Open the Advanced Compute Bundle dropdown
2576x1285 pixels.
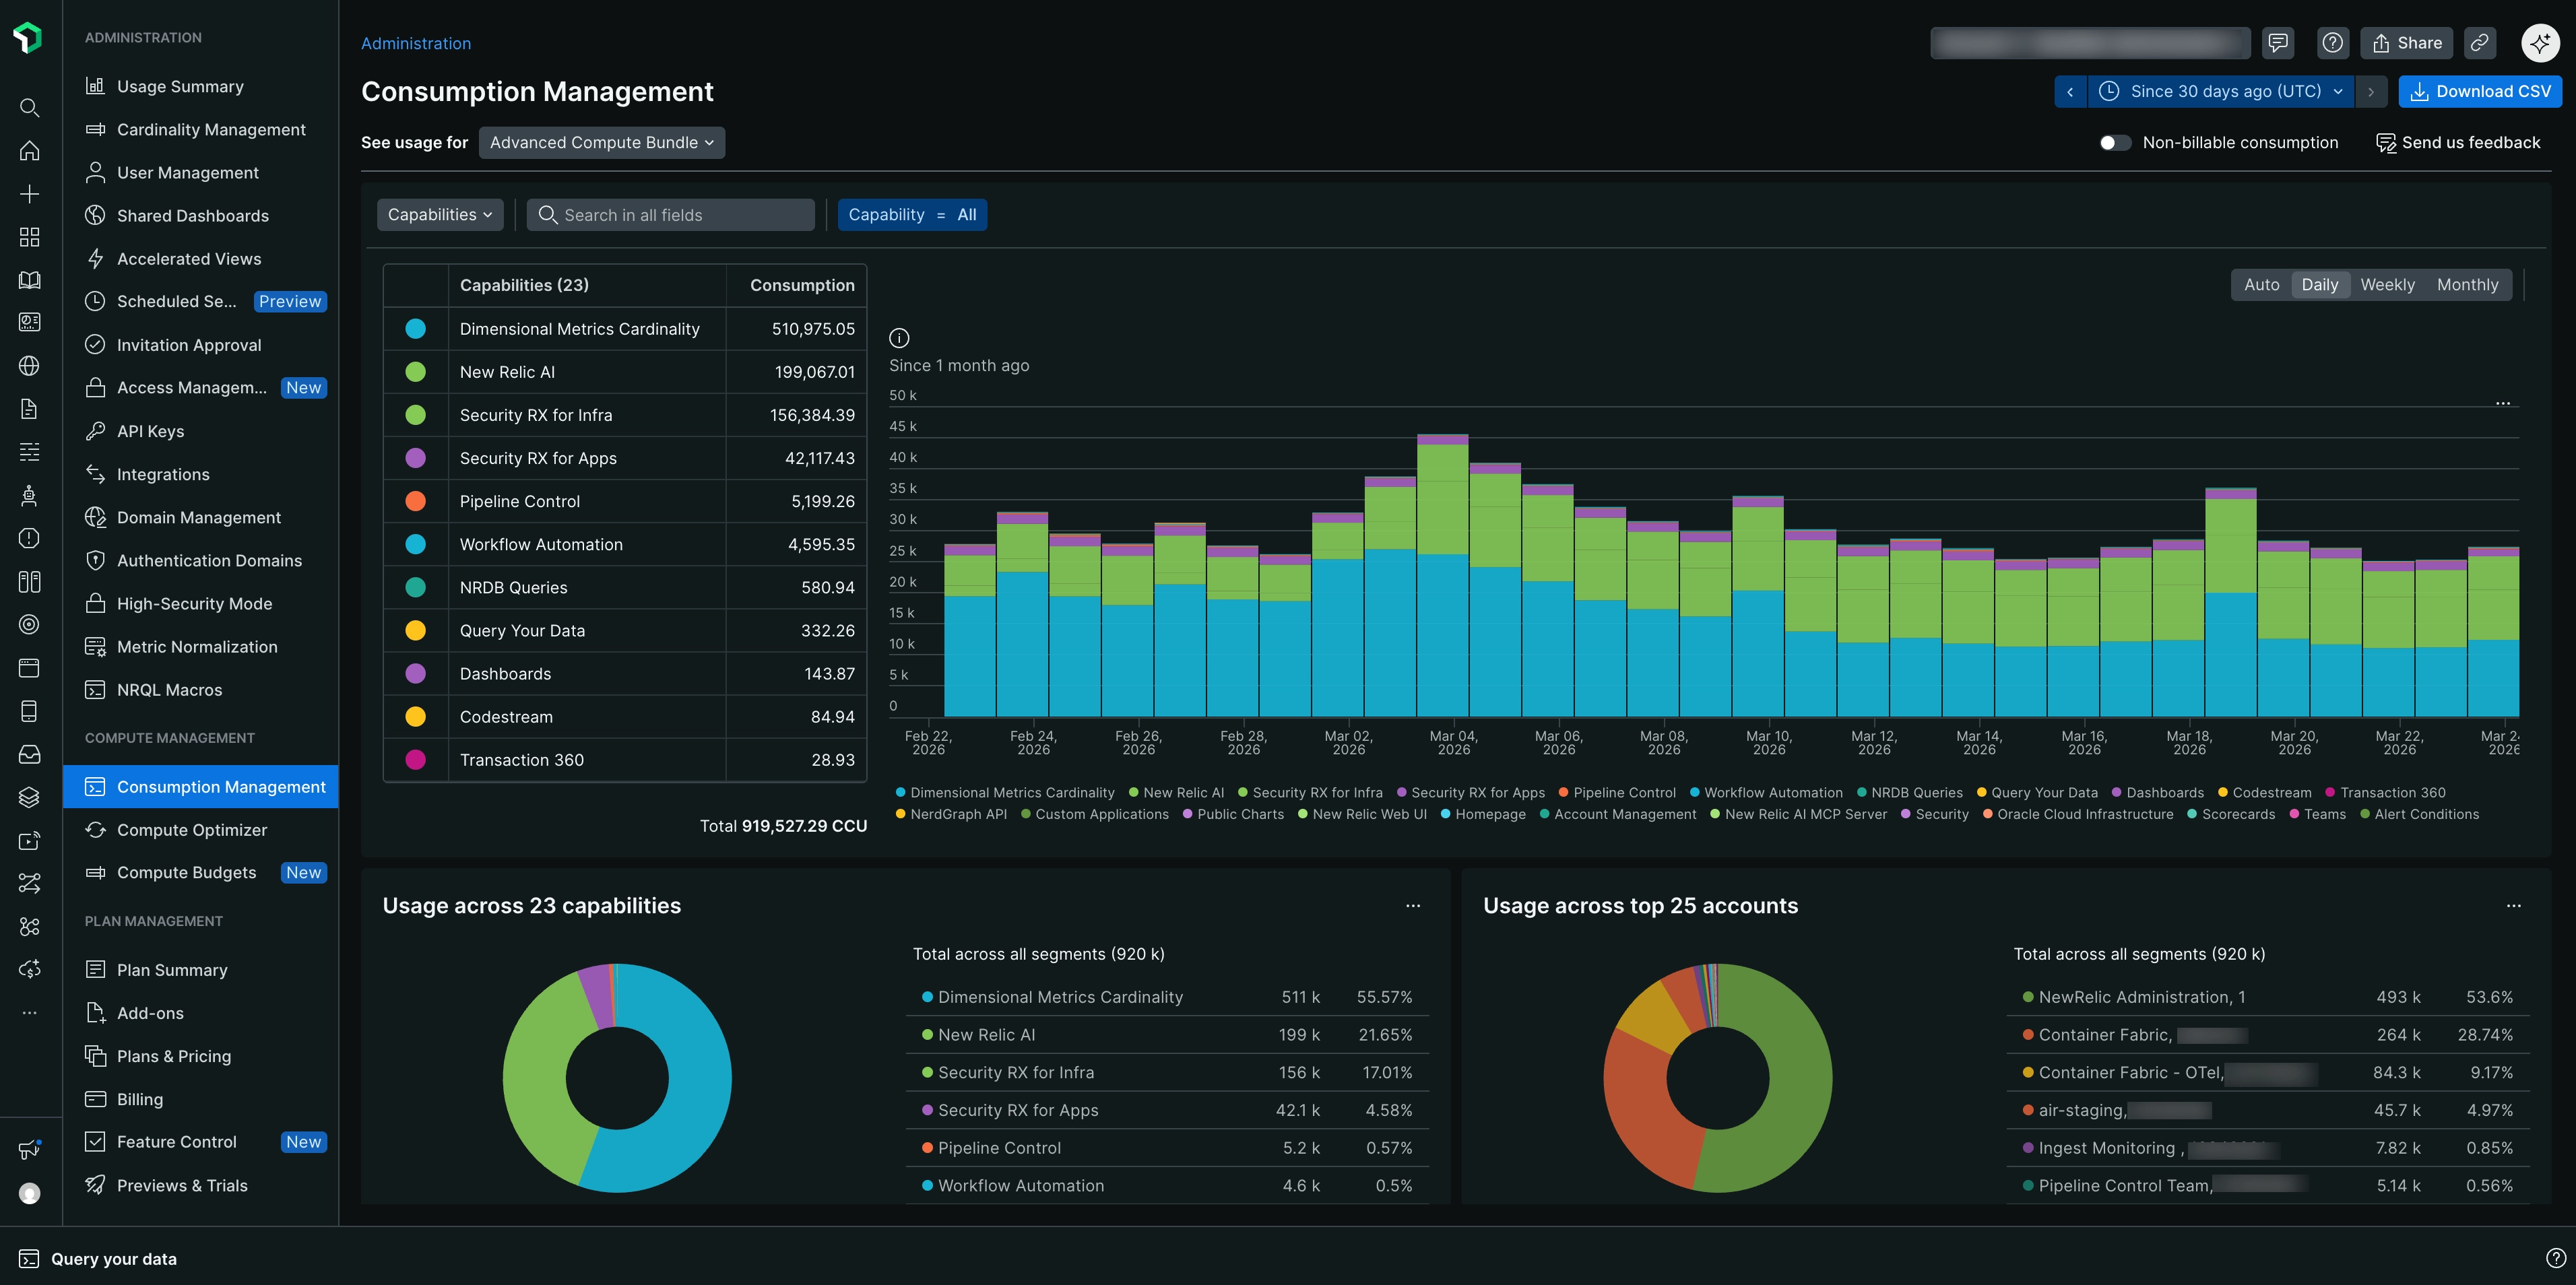pyautogui.click(x=601, y=142)
